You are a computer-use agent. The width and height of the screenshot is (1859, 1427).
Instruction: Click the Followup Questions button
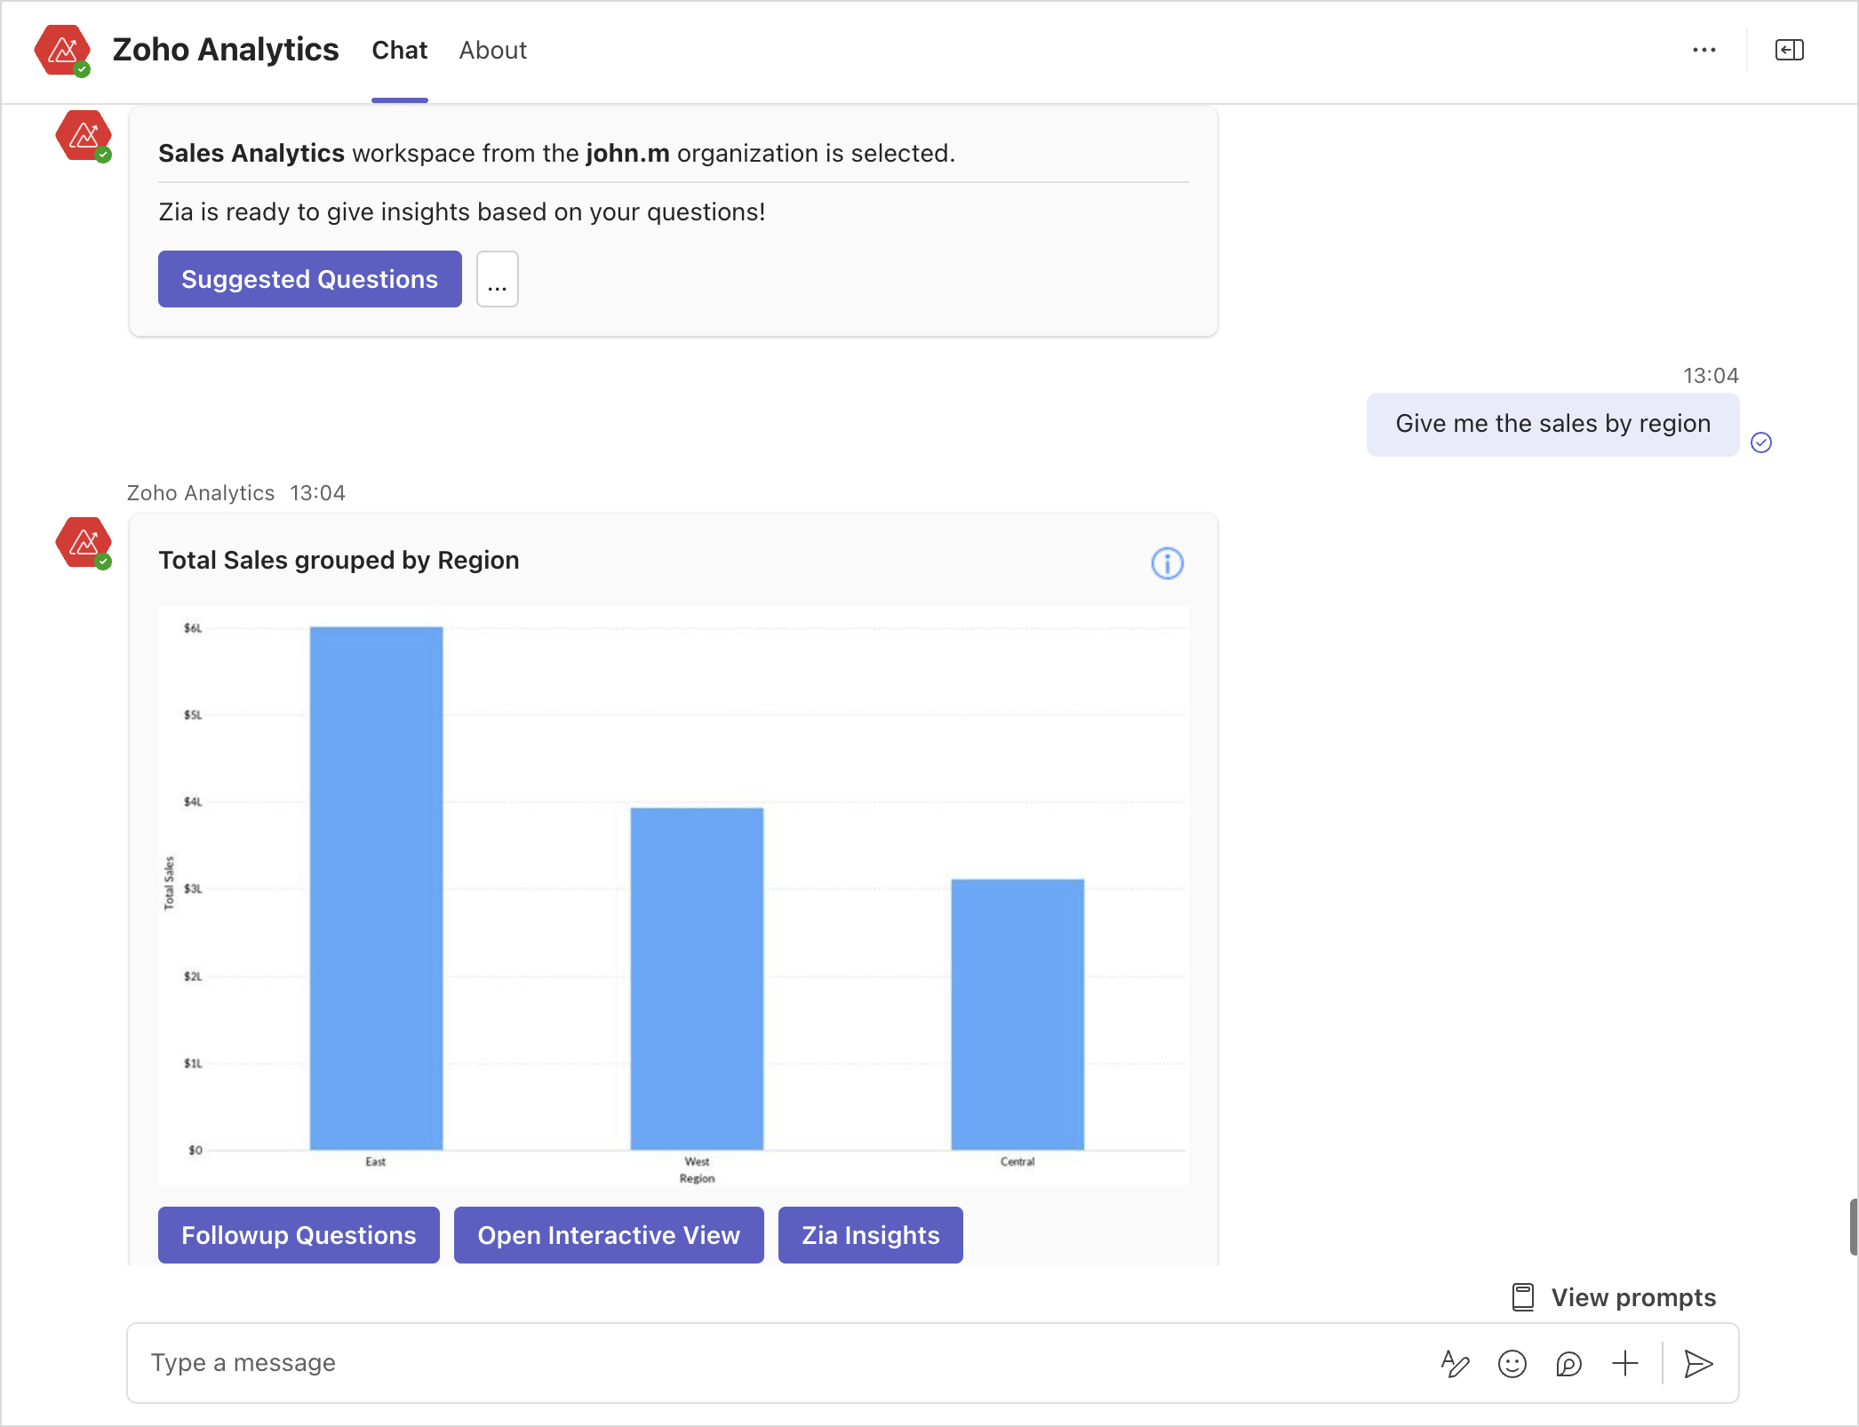[x=299, y=1235]
